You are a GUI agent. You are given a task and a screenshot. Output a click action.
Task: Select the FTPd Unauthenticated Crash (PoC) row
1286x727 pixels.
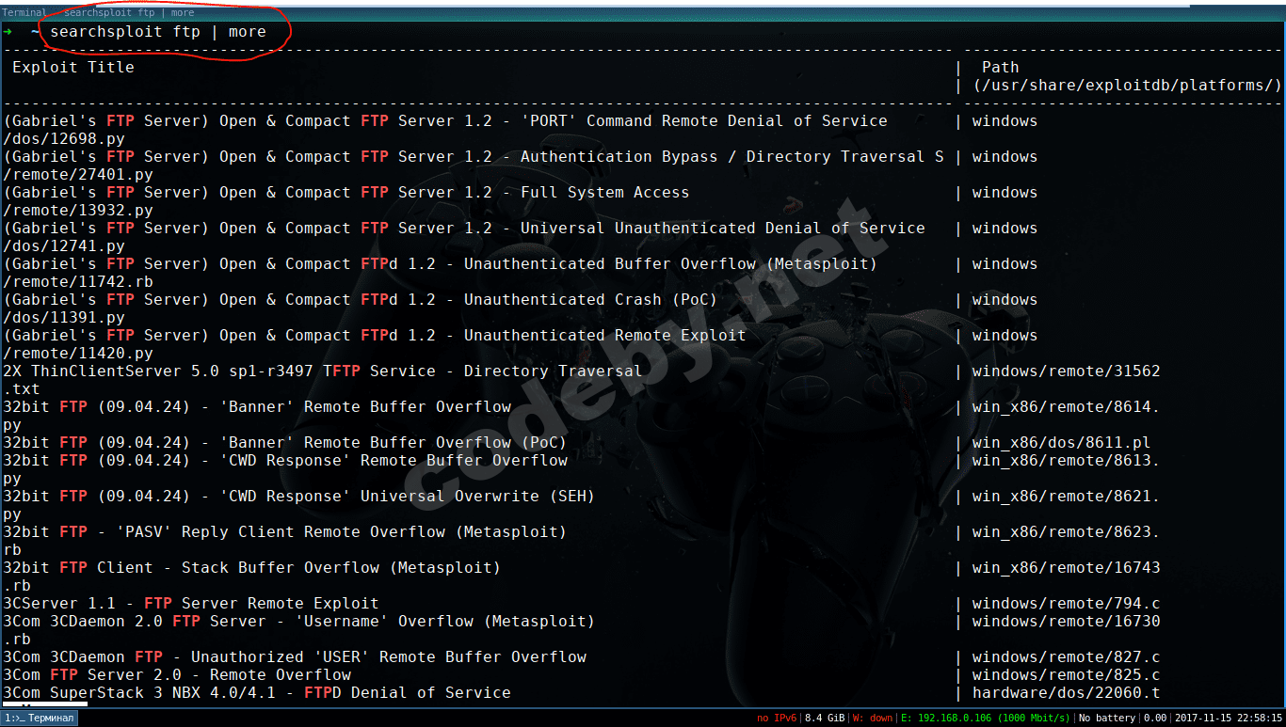361,300
